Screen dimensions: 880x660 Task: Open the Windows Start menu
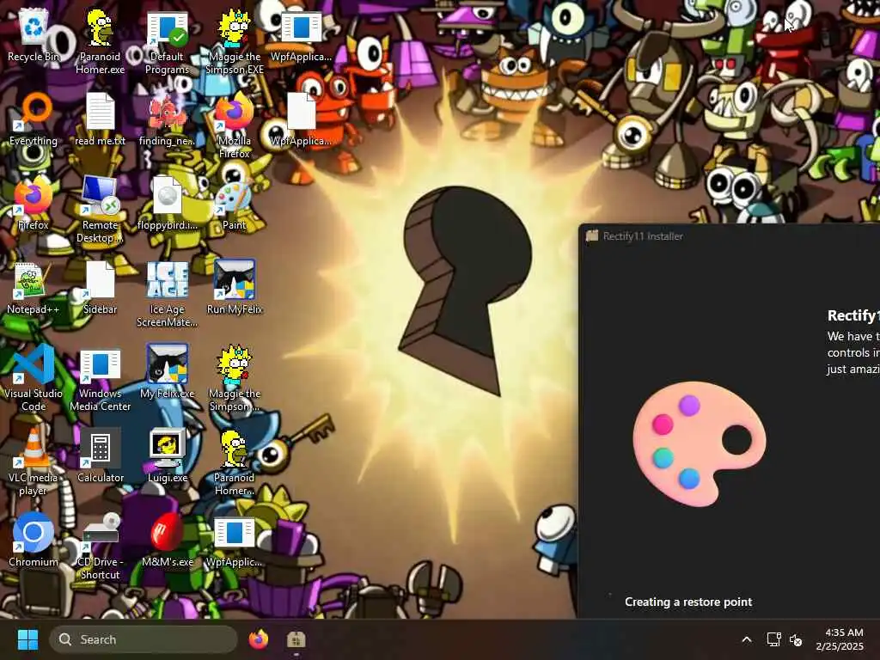pos(27,639)
